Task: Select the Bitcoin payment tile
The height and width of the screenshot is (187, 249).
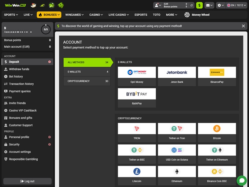Action: pos(217,131)
